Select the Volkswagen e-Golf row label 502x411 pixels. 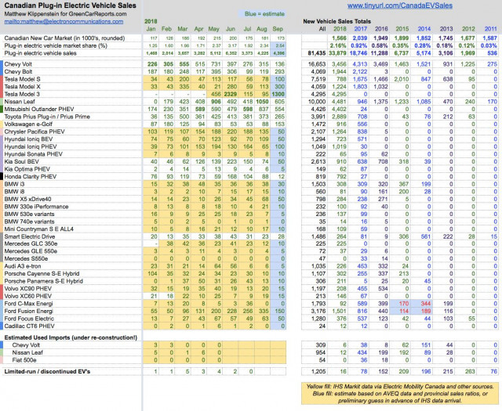(x=28, y=124)
